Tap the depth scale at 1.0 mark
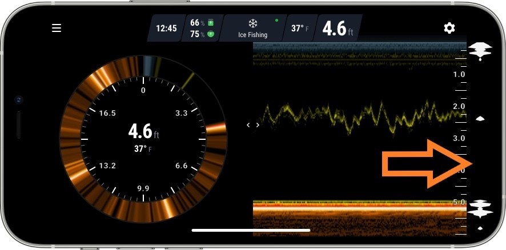This screenshot has width=506, height=250. click(x=459, y=75)
